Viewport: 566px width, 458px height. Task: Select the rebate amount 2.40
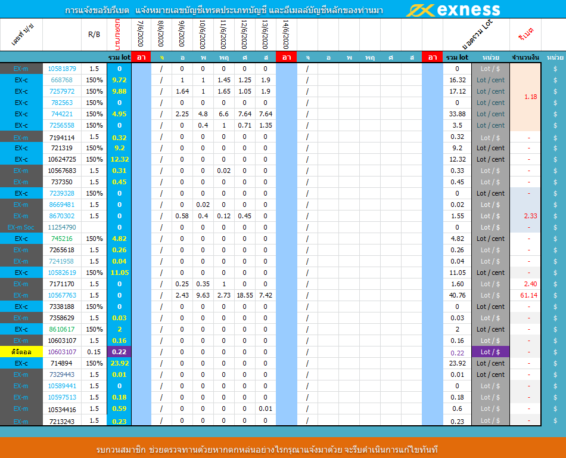coord(530,284)
